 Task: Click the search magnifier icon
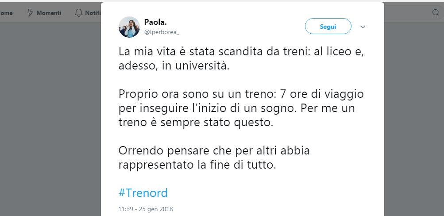(x=436, y=13)
